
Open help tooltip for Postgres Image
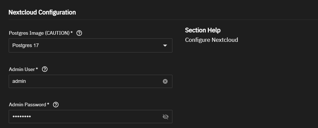point(79,33)
